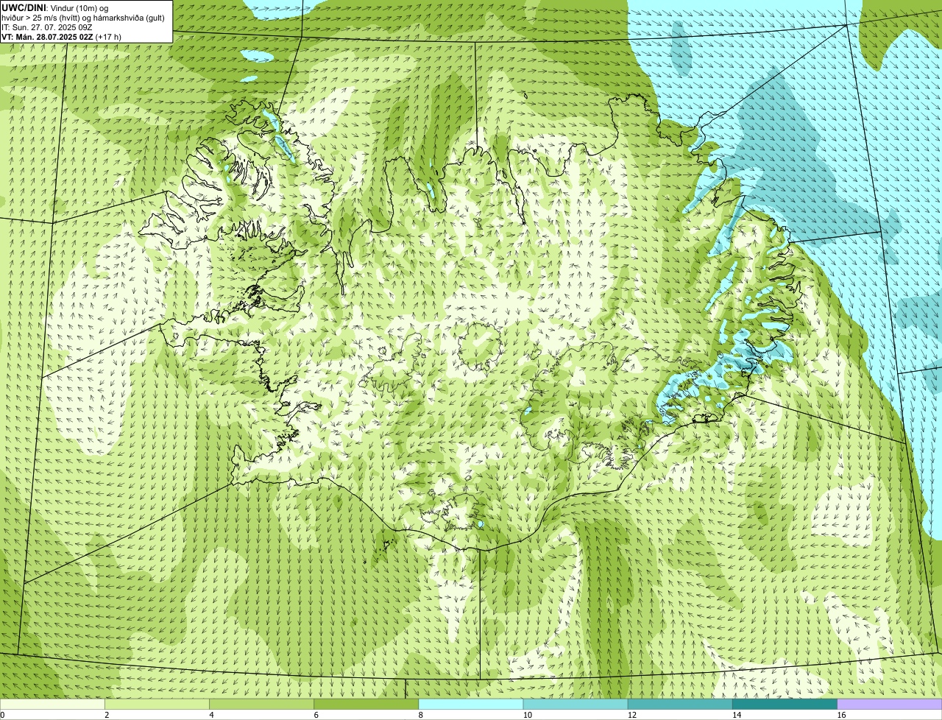
Task: Click the initial time "IT: Sun. 27. 07. 2025 09Z"
Action: click(47, 27)
